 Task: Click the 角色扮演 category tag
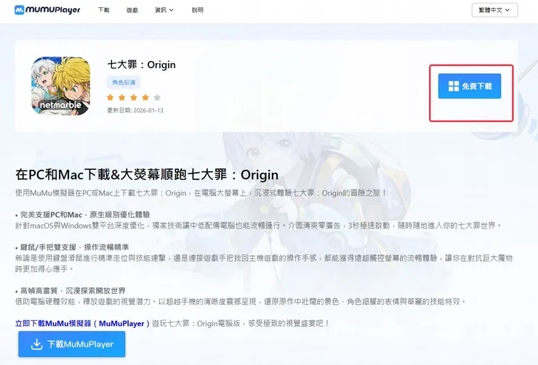click(124, 82)
